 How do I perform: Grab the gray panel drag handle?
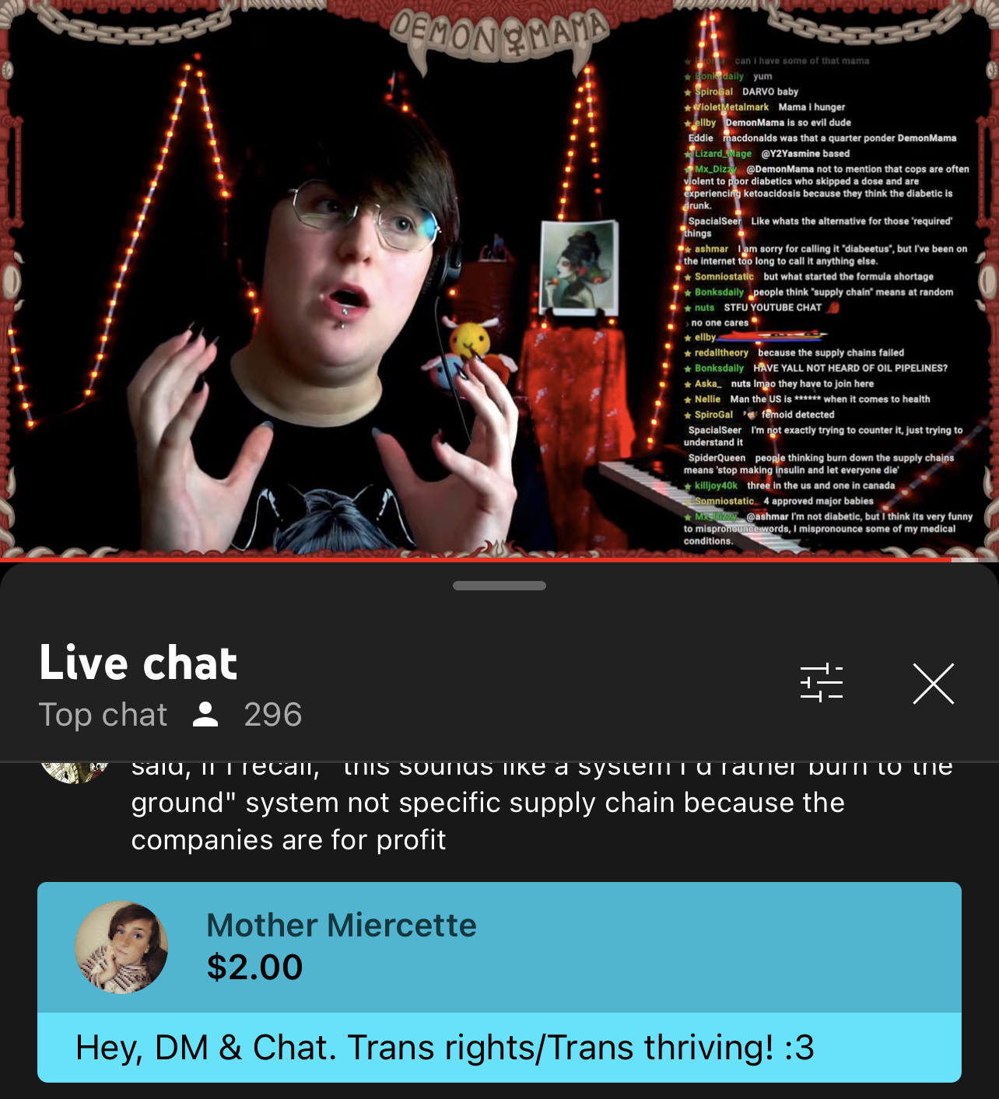(499, 586)
